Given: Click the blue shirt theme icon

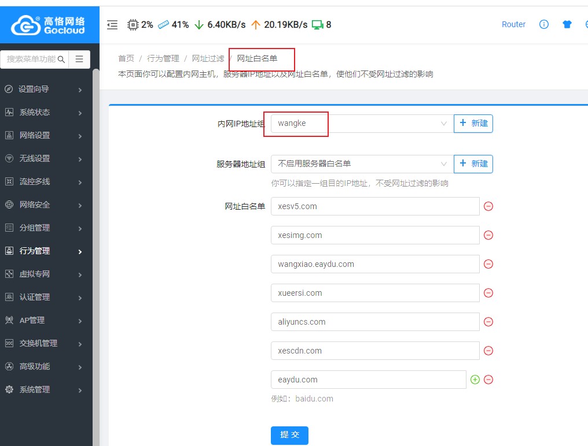Looking at the screenshot, I should (567, 24).
